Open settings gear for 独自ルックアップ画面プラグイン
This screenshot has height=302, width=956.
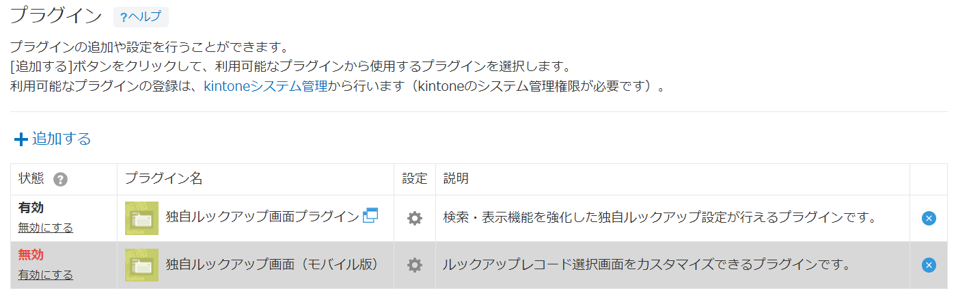pyautogui.click(x=415, y=219)
